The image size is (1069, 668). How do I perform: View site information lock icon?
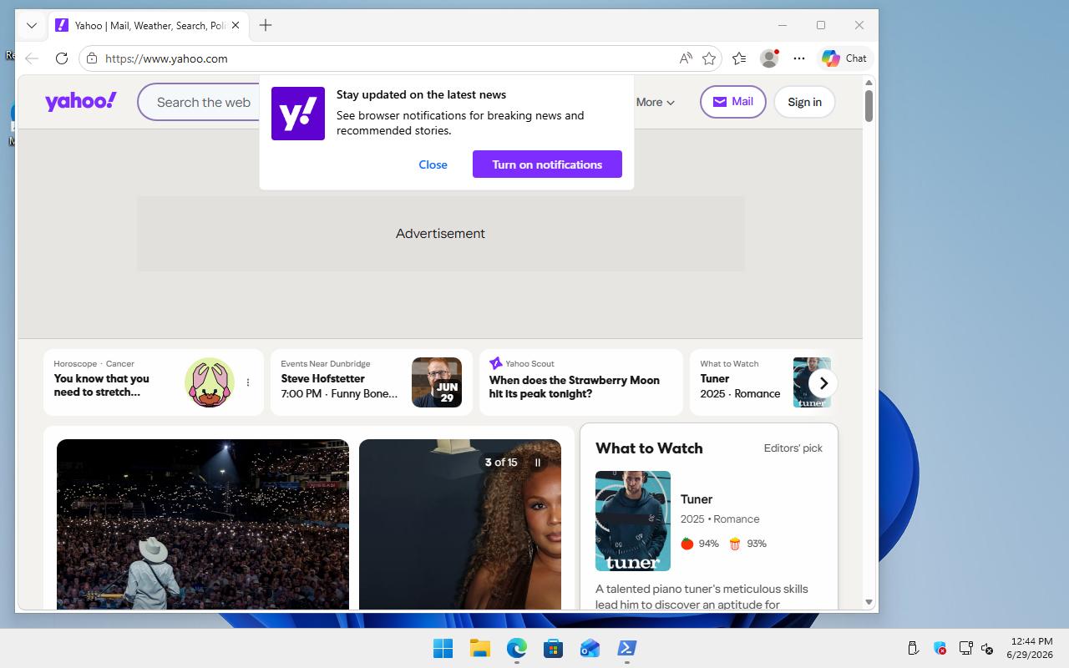(x=92, y=58)
